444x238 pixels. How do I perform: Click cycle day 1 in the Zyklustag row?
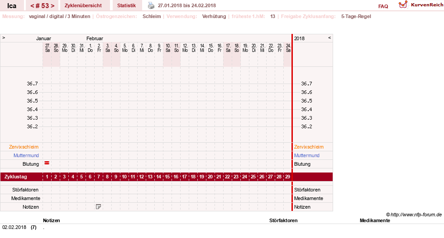click(x=47, y=177)
